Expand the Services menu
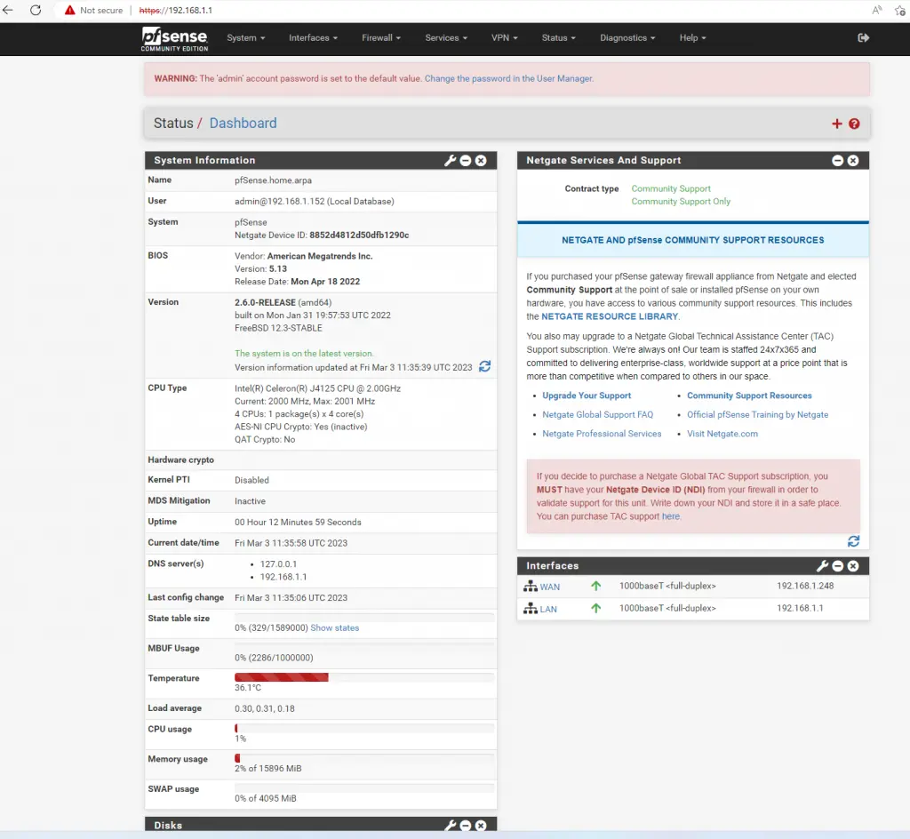Image resolution: width=910 pixels, height=839 pixels. 446,37
